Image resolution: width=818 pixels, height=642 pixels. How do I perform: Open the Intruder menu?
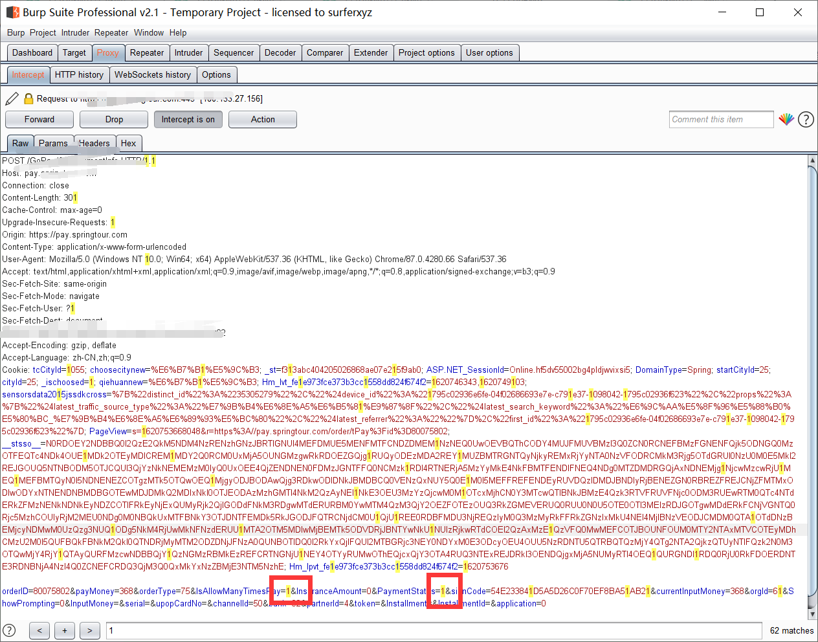pyautogui.click(x=76, y=32)
